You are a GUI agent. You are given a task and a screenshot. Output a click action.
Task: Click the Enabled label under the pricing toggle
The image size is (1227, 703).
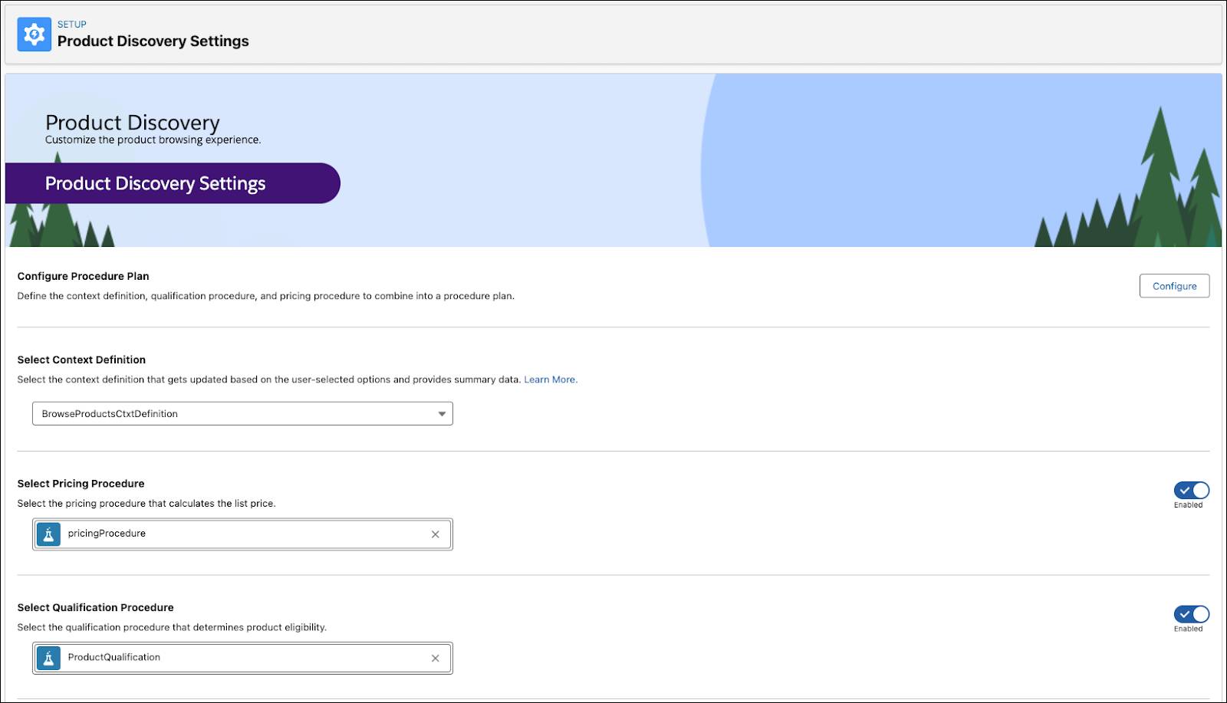tap(1189, 504)
